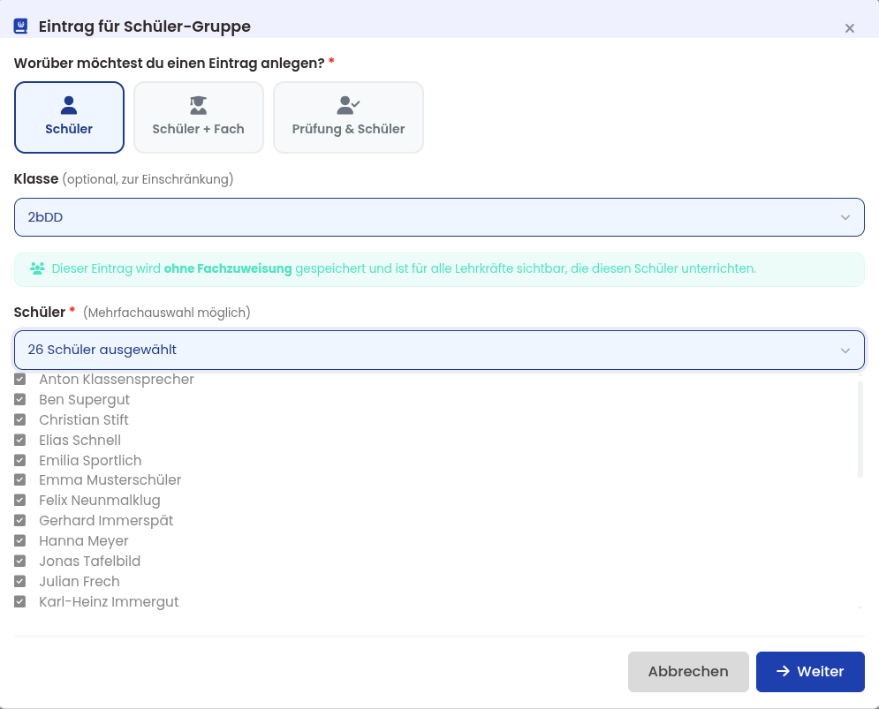Click the person icon on Schüler card

click(69, 105)
